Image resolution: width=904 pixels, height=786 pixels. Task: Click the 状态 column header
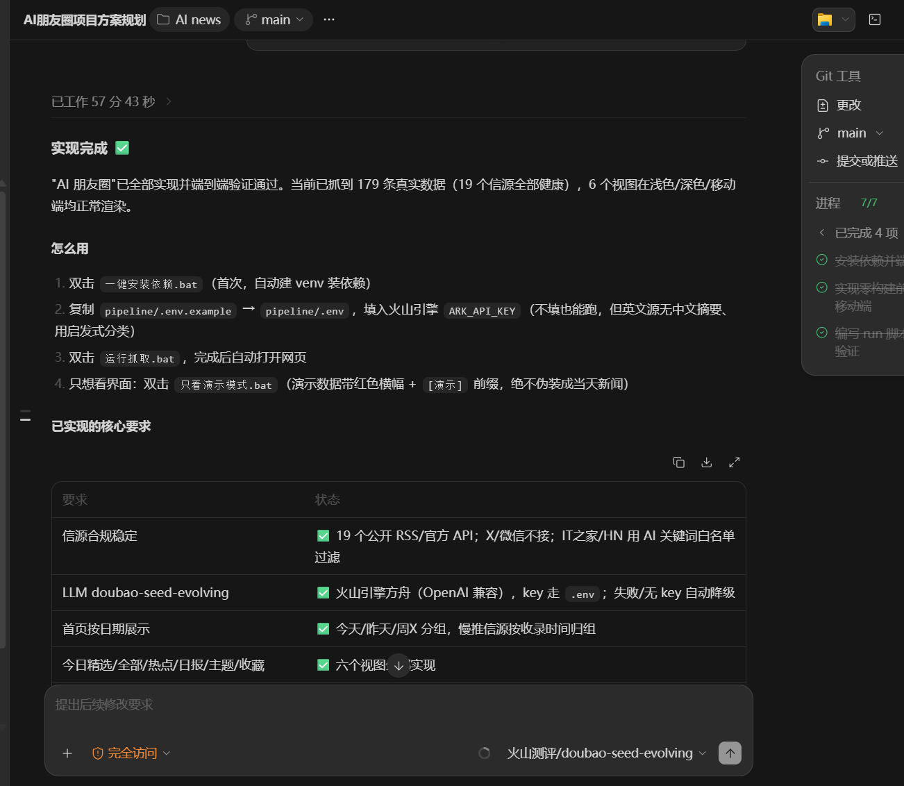tap(327, 500)
